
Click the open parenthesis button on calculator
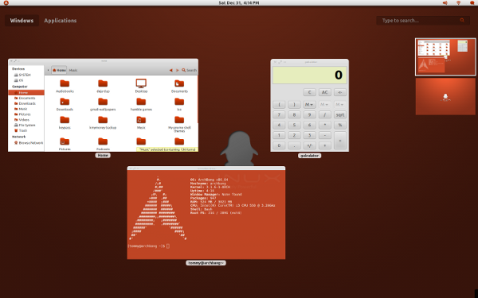[279, 105]
